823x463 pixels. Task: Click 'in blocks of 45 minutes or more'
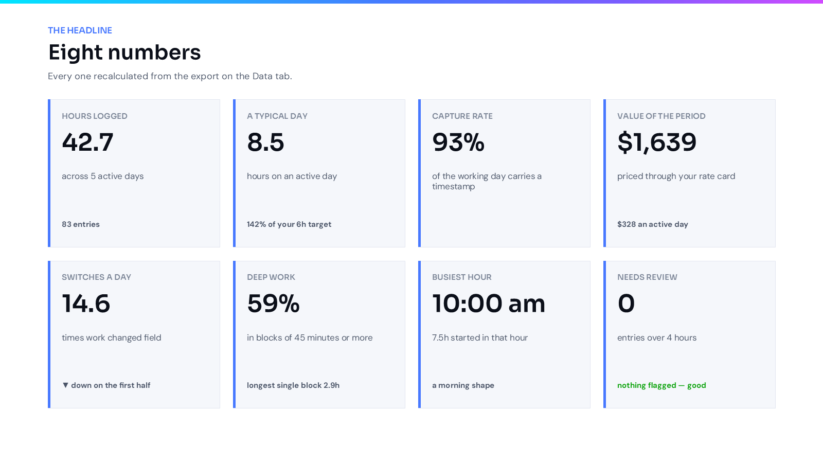(310, 337)
